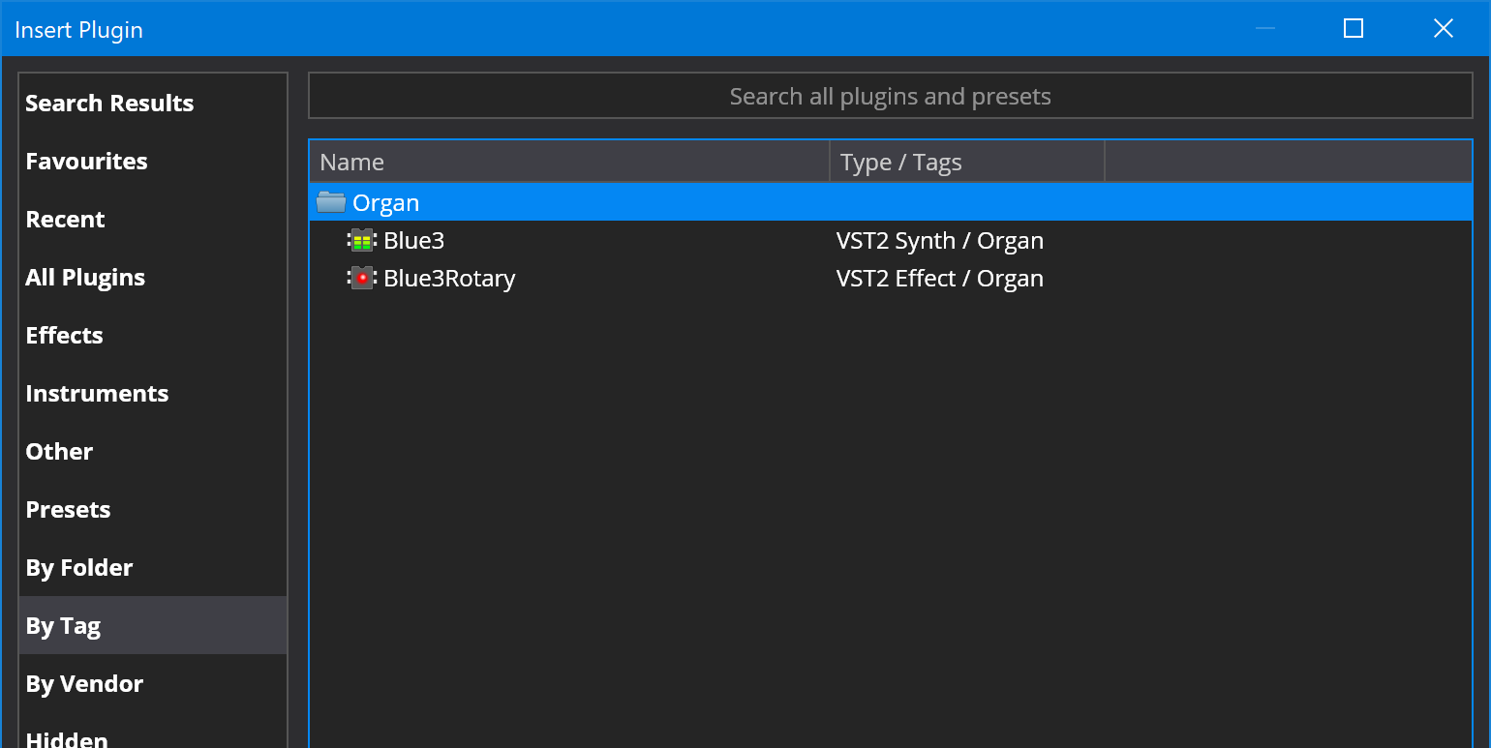Viewport: 1491px width, 748px height.
Task: Click the search plugins and presets field
Action: pos(890,96)
